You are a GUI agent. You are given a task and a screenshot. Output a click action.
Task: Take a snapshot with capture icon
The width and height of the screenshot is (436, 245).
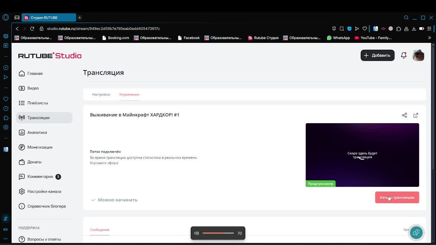pos(342,29)
